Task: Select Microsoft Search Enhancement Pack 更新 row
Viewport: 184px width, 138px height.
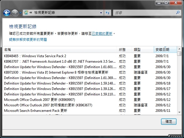Action: coord(89,110)
